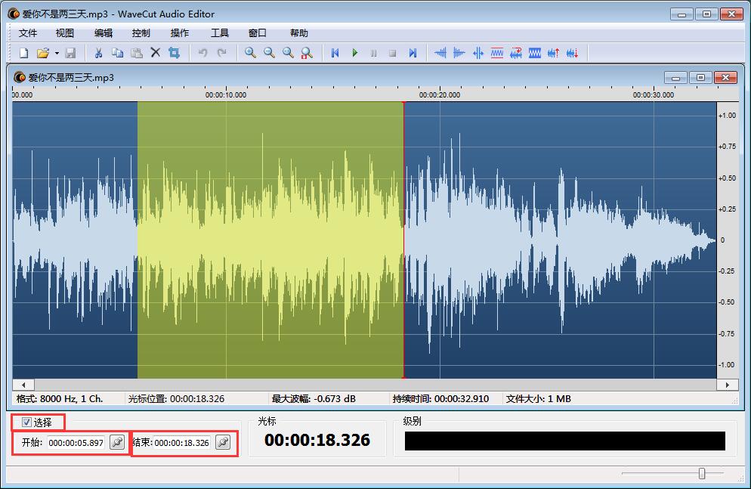Pause playback from the toolbar
This screenshot has width=751, height=489.
coord(373,53)
